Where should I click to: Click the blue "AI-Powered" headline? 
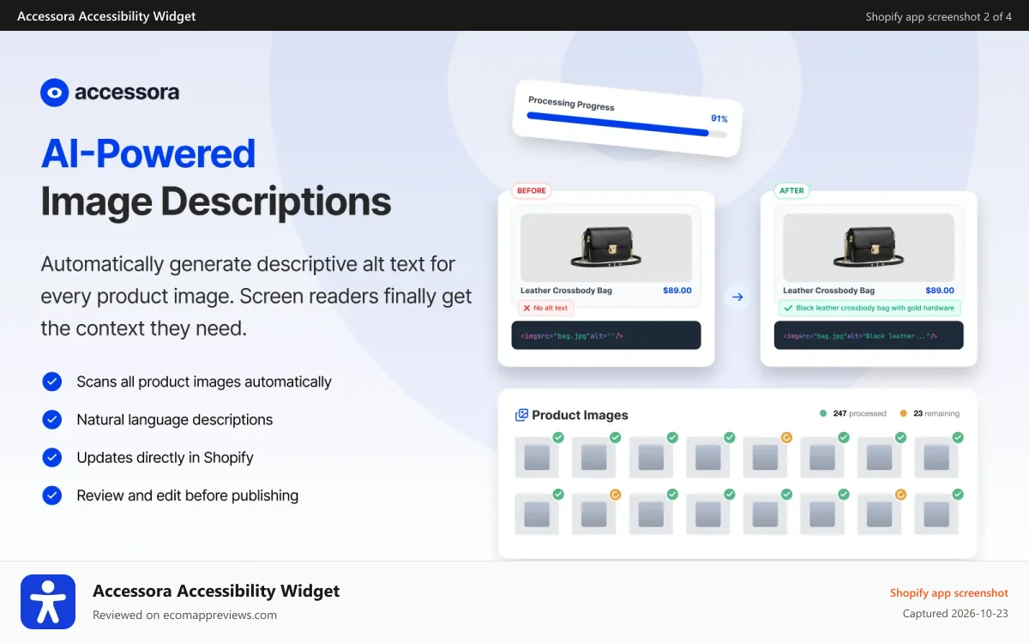point(148,153)
